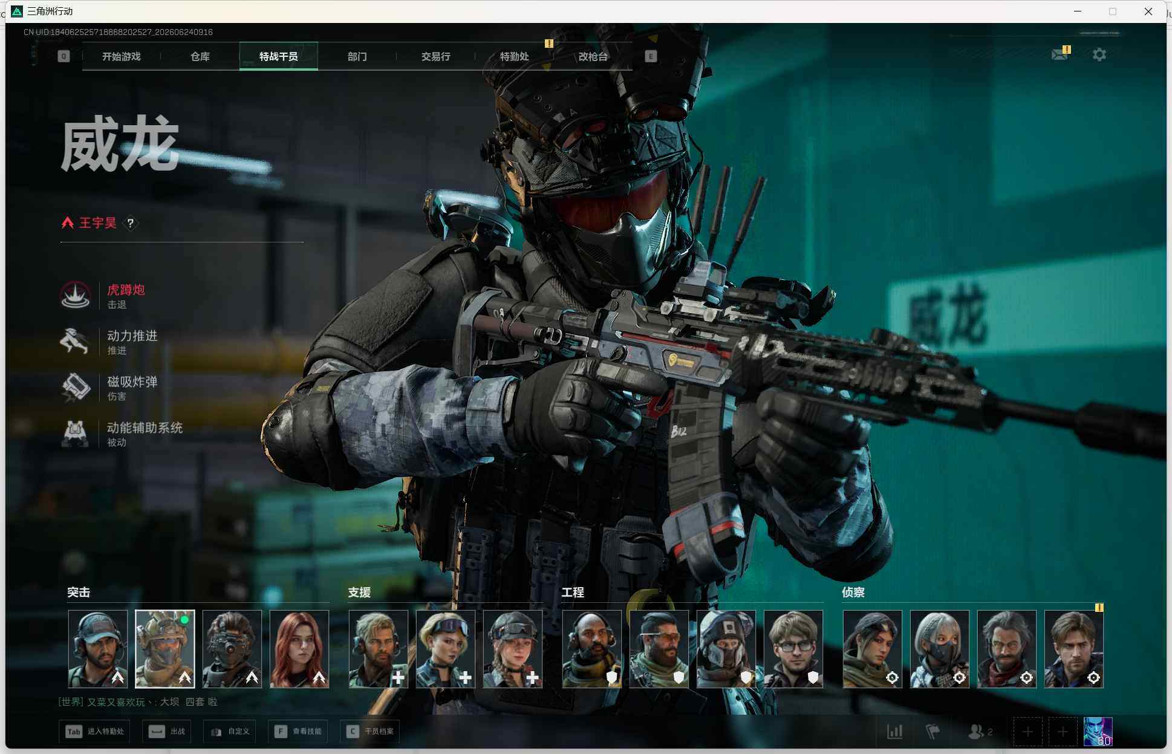
Task: Click the world chat message line
Action: [x=138, y=702]
